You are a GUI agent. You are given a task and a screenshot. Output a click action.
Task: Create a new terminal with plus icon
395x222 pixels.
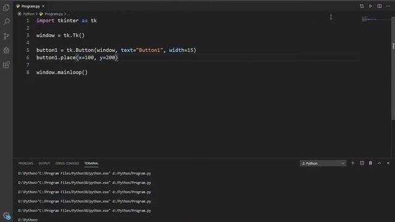click(x=352, y=163)
